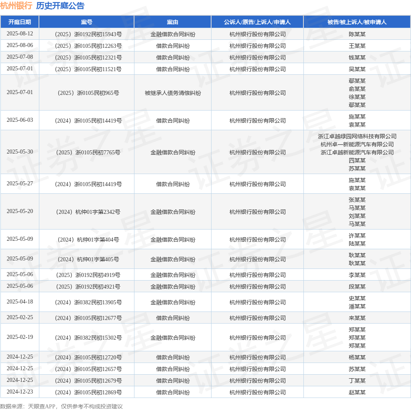Click defendant 杨某某
Image resolution: width=411 pixels, height=410 pixels.
tap(357, 357)
